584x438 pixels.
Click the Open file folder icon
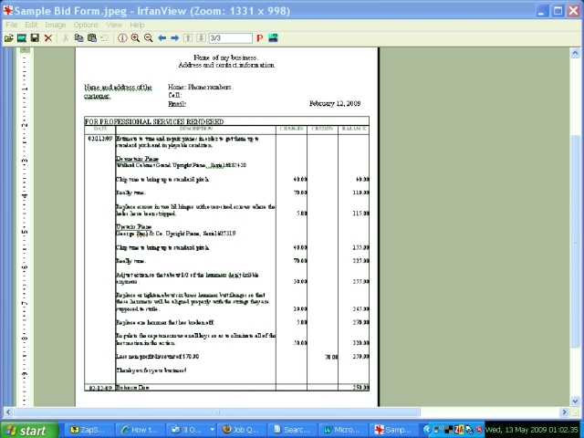click(9, 38)
